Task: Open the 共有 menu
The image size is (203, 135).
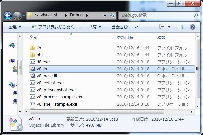Action: (x=95, y=27)
